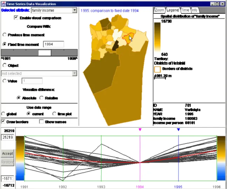Click the map title comparing 1995 to 1994

point(110,11)
